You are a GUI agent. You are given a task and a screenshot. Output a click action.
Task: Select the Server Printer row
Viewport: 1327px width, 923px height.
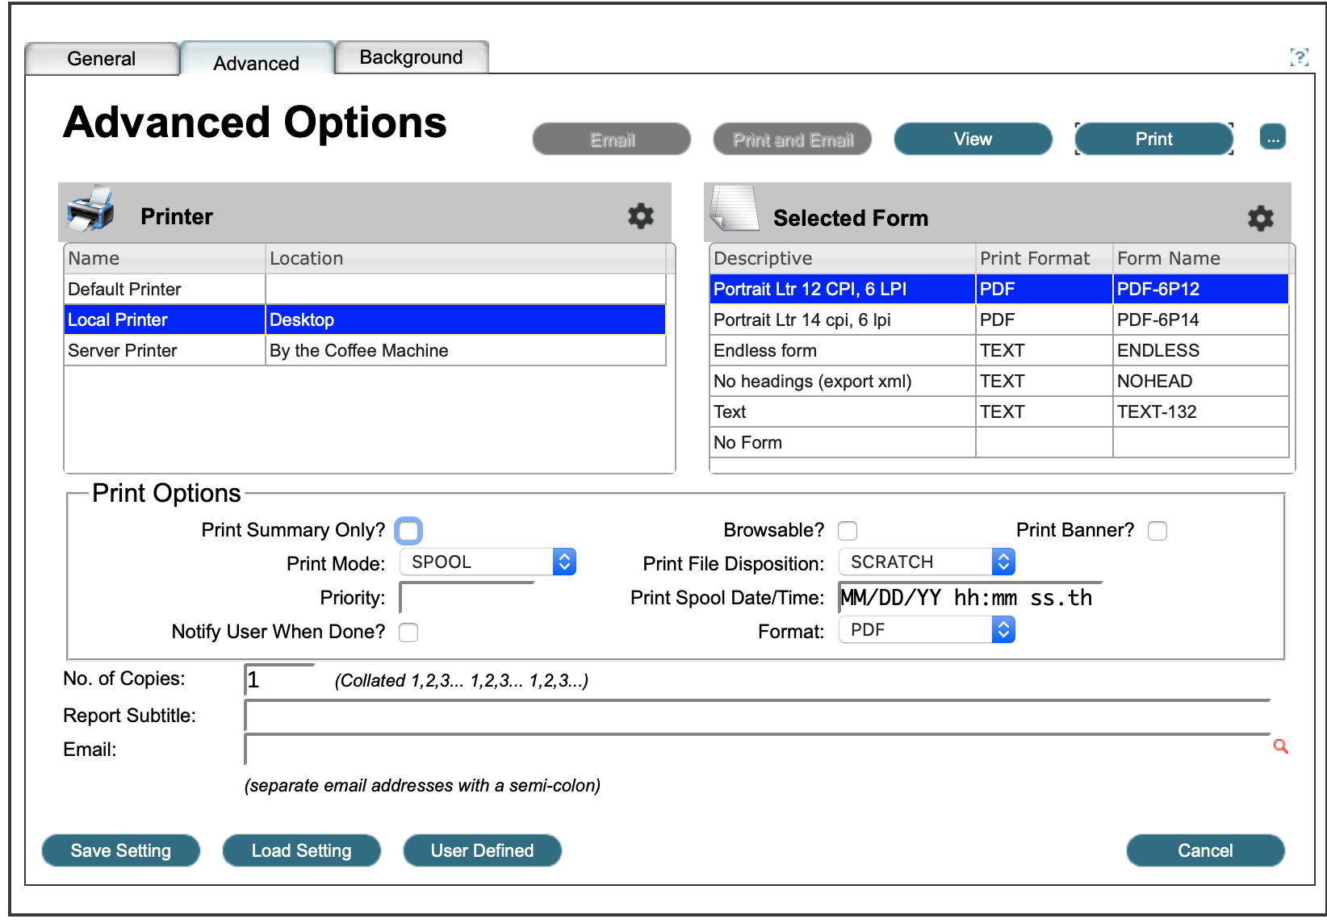(123, 351)
